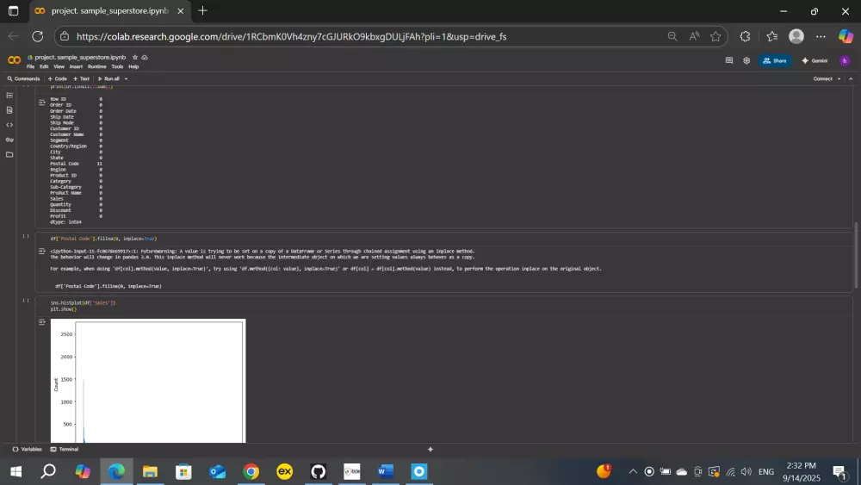Open Google Chrome from taskbar
Viewport: 861px width, 485px height.
point(251,471)
